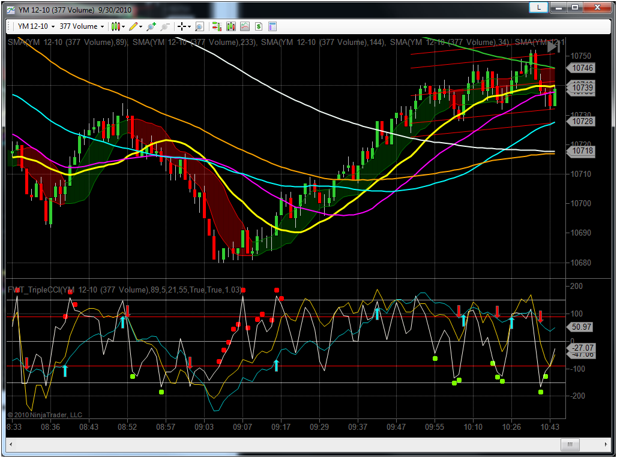
Task: Select the crosshair cursor tool
Action: [181, 26]
